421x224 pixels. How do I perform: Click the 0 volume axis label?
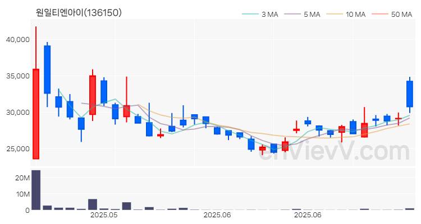click(28, 211)
